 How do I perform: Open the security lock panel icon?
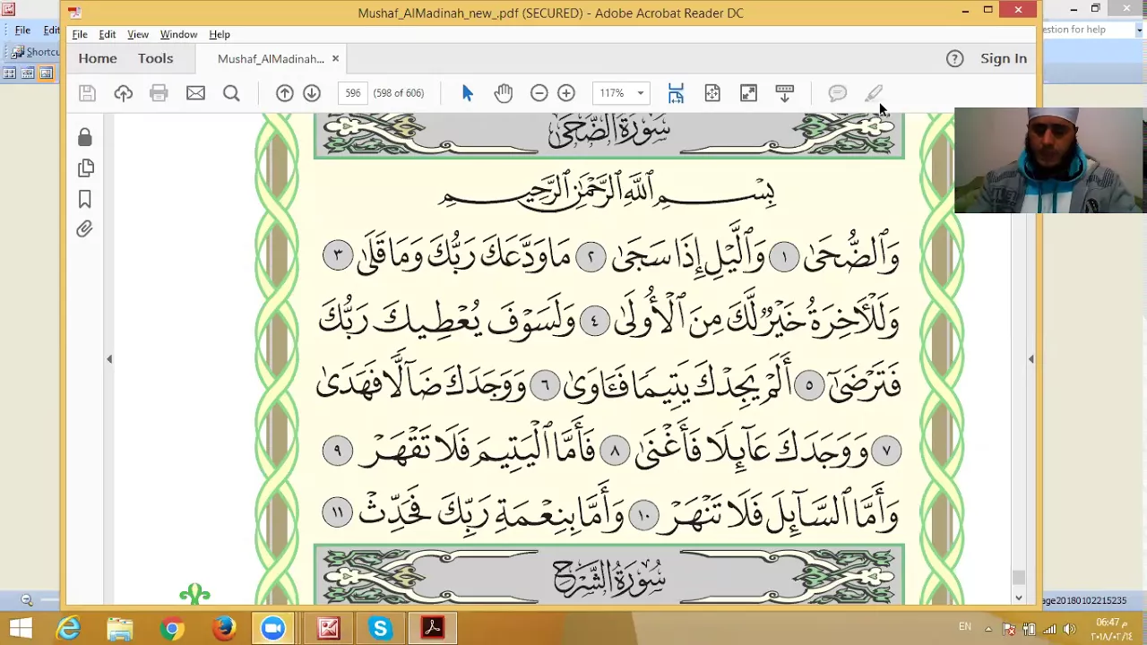pos(85,137)
